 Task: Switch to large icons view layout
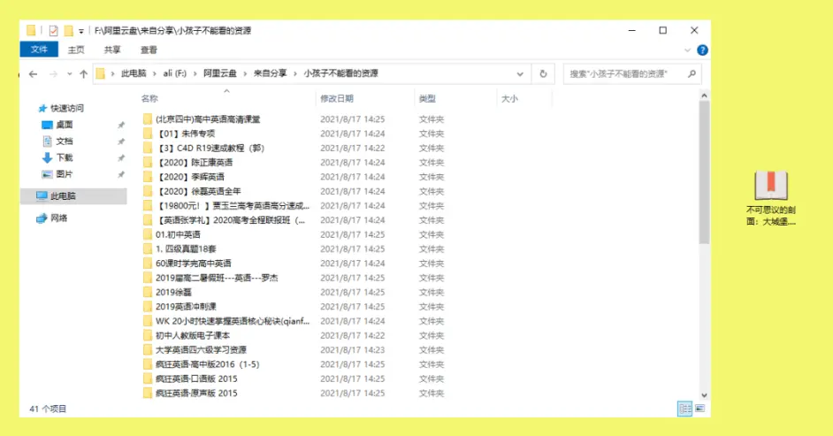pos(700,409)
